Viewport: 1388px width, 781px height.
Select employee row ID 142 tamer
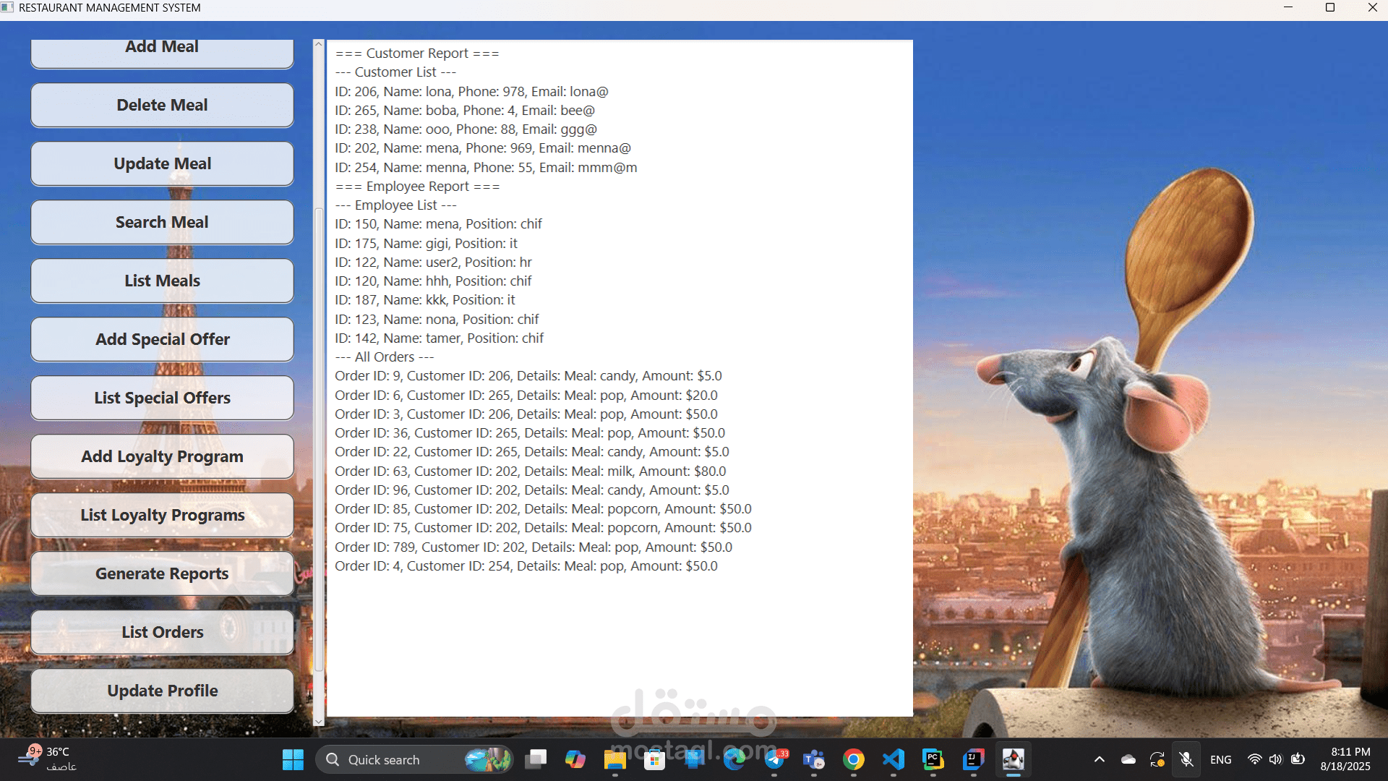pyautogui.click(x=439, y=338)
